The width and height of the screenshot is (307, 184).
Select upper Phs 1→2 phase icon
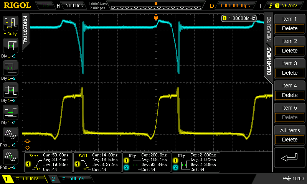(x=11, y=135)
